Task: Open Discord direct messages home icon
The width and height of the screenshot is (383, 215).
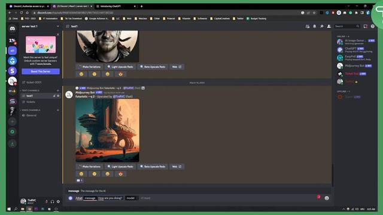Action: [x=12, y=29]
